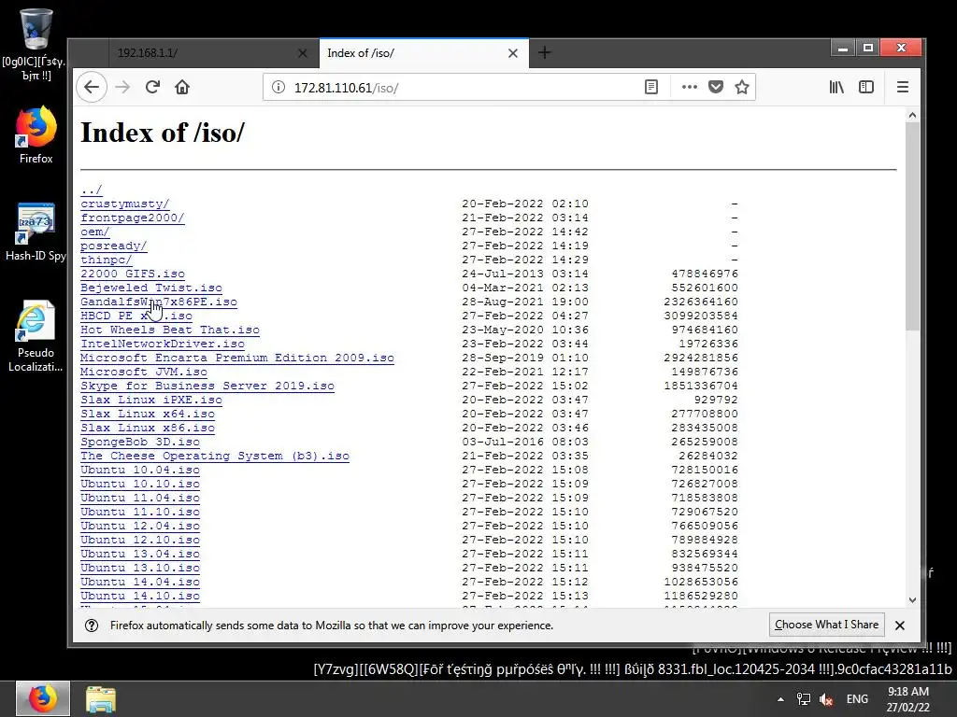Select the Recycle Bin desktop icon
This screenshot has height=717, width=957.
point(36,46)
